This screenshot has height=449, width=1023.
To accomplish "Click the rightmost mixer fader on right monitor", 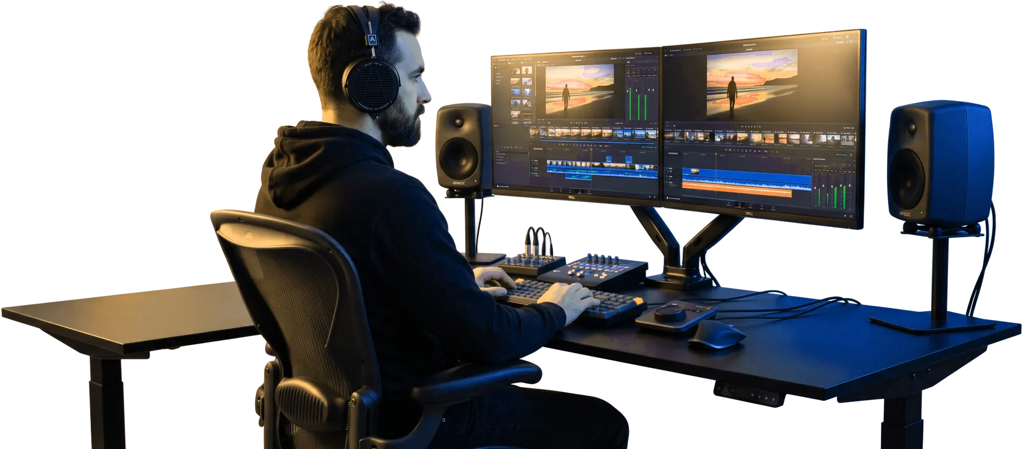I will [850, 186].
